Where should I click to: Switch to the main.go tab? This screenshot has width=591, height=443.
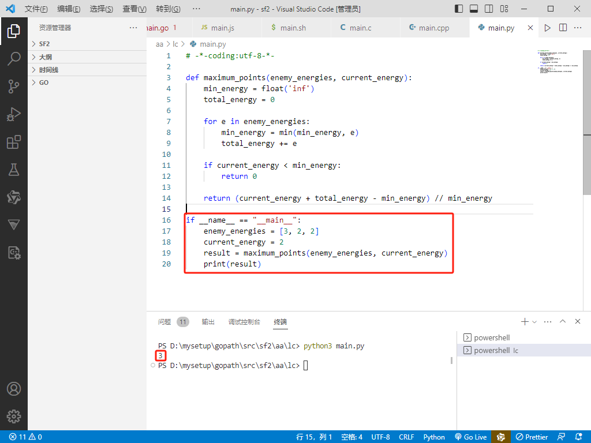[x=169, y=28]
